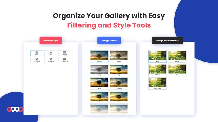Image resolution: width=218 pixels, height=122 pixels.
Task: Click the Image Filters label button
Action: 109,40
